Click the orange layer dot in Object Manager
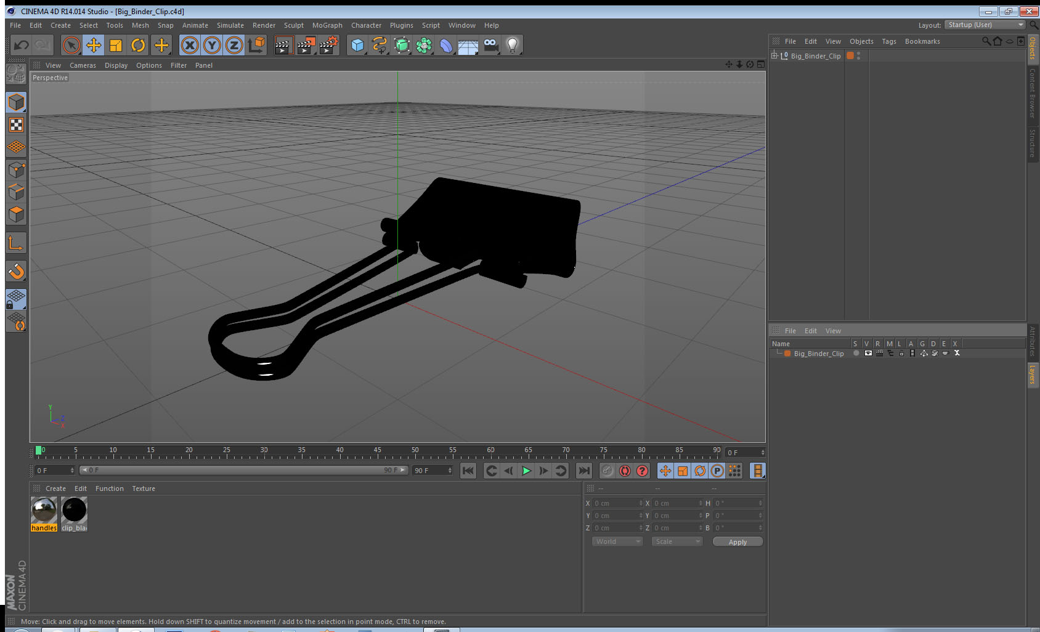Viewport: 1040px width, 632px height. (850, 55)
